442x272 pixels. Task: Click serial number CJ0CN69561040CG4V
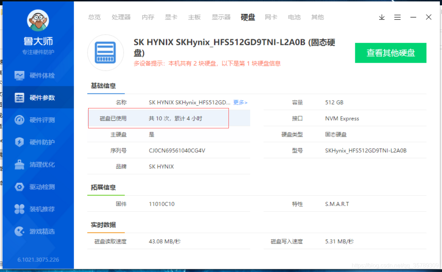click(x=177, y=150)
